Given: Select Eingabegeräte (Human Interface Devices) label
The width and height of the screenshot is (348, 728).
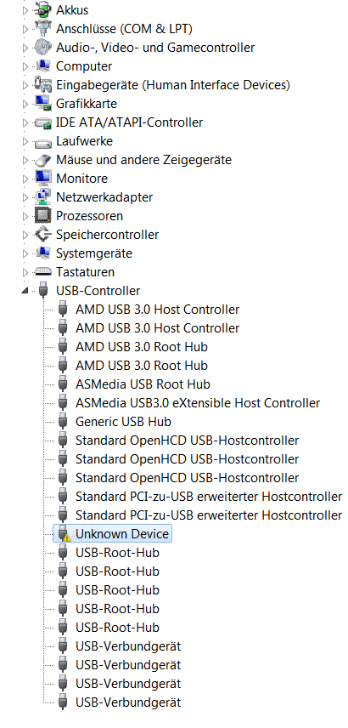Looking at the screenshot, I should pos(173,85).
